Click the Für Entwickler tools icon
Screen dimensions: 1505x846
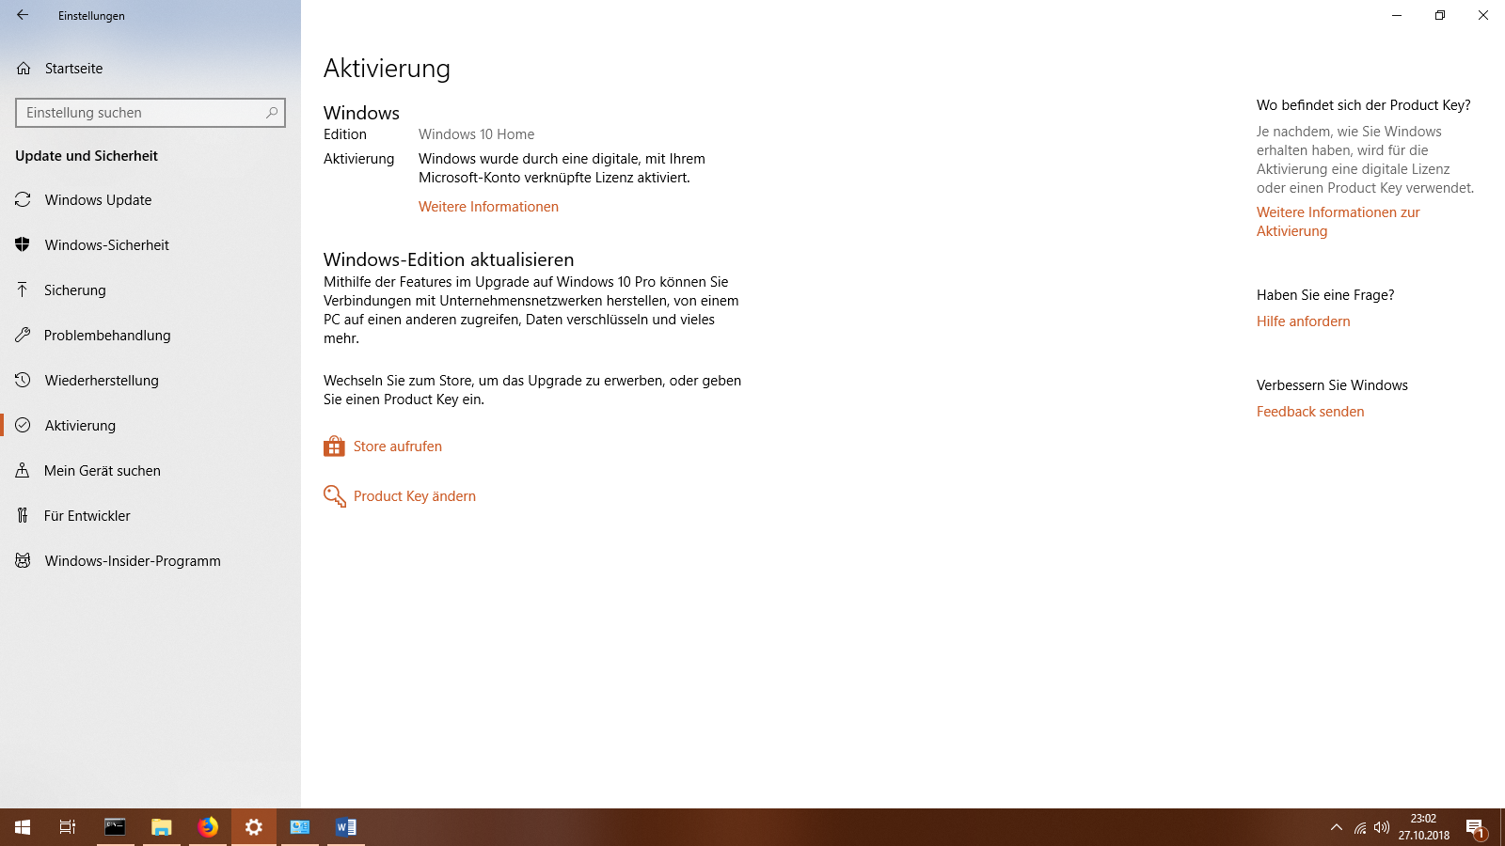23,516
